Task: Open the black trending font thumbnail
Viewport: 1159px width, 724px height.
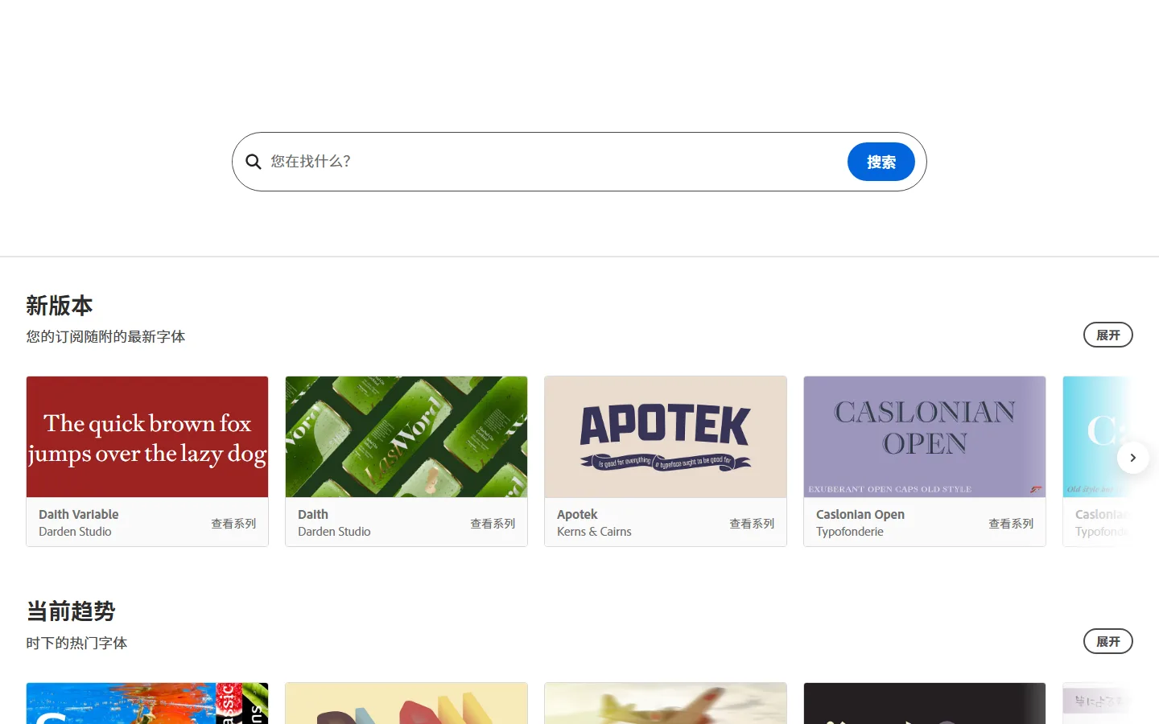Action: coord(925,703)
